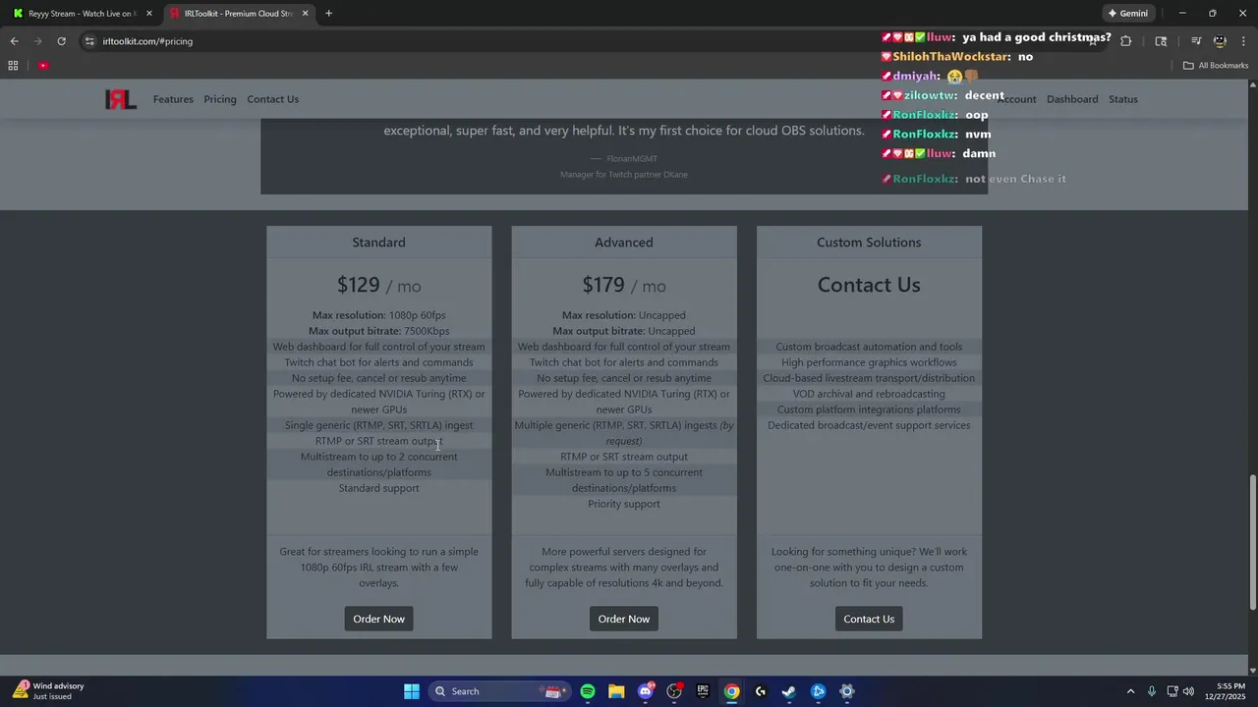1258x707 pixels.
Task: Reload the IRLToolkit page
Action: [61, 41]
